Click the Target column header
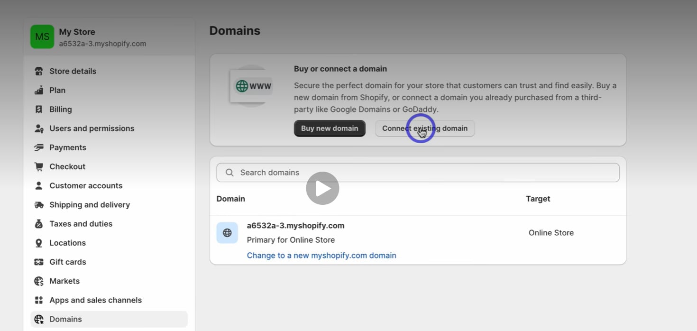Screen dimensions: 697x331 [538, 199]
